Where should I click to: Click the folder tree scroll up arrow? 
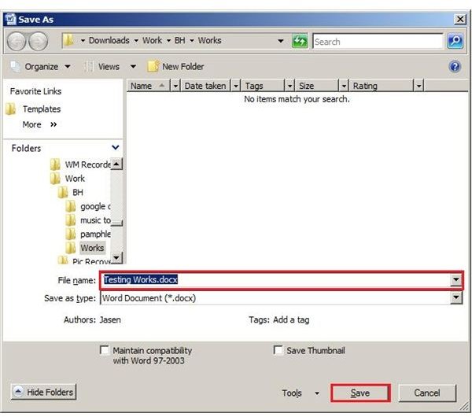(116, 164)
